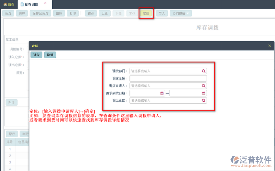
Task: Click the 要求到货日期 end date field
Action: (188, 93)
